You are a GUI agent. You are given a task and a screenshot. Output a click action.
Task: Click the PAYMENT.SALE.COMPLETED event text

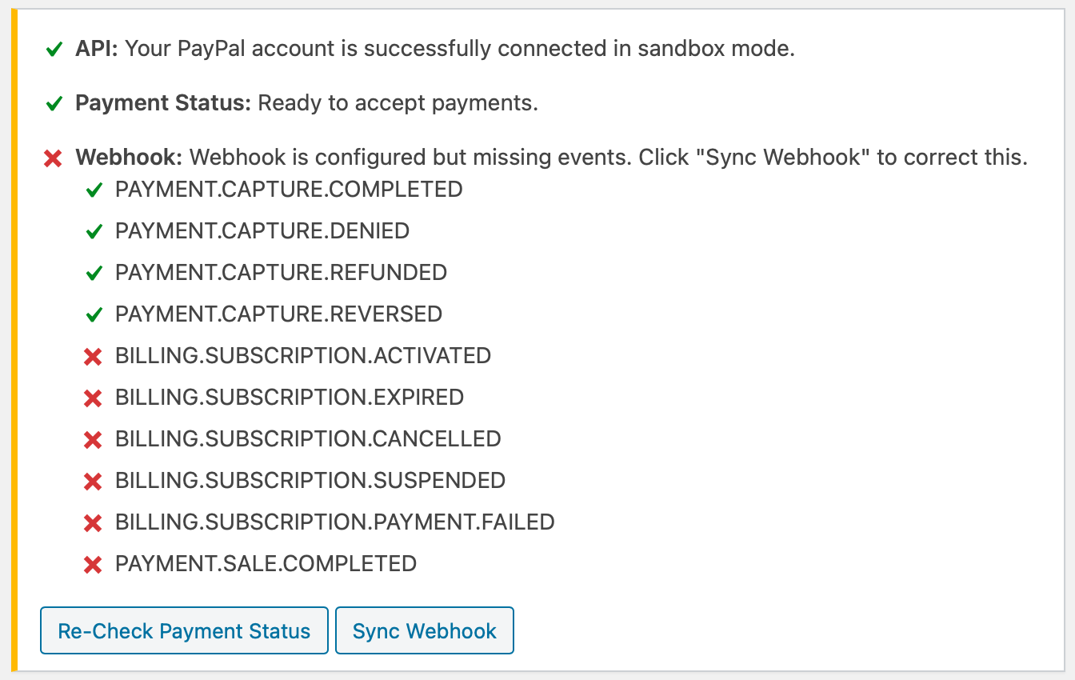[x=266, y=564]
